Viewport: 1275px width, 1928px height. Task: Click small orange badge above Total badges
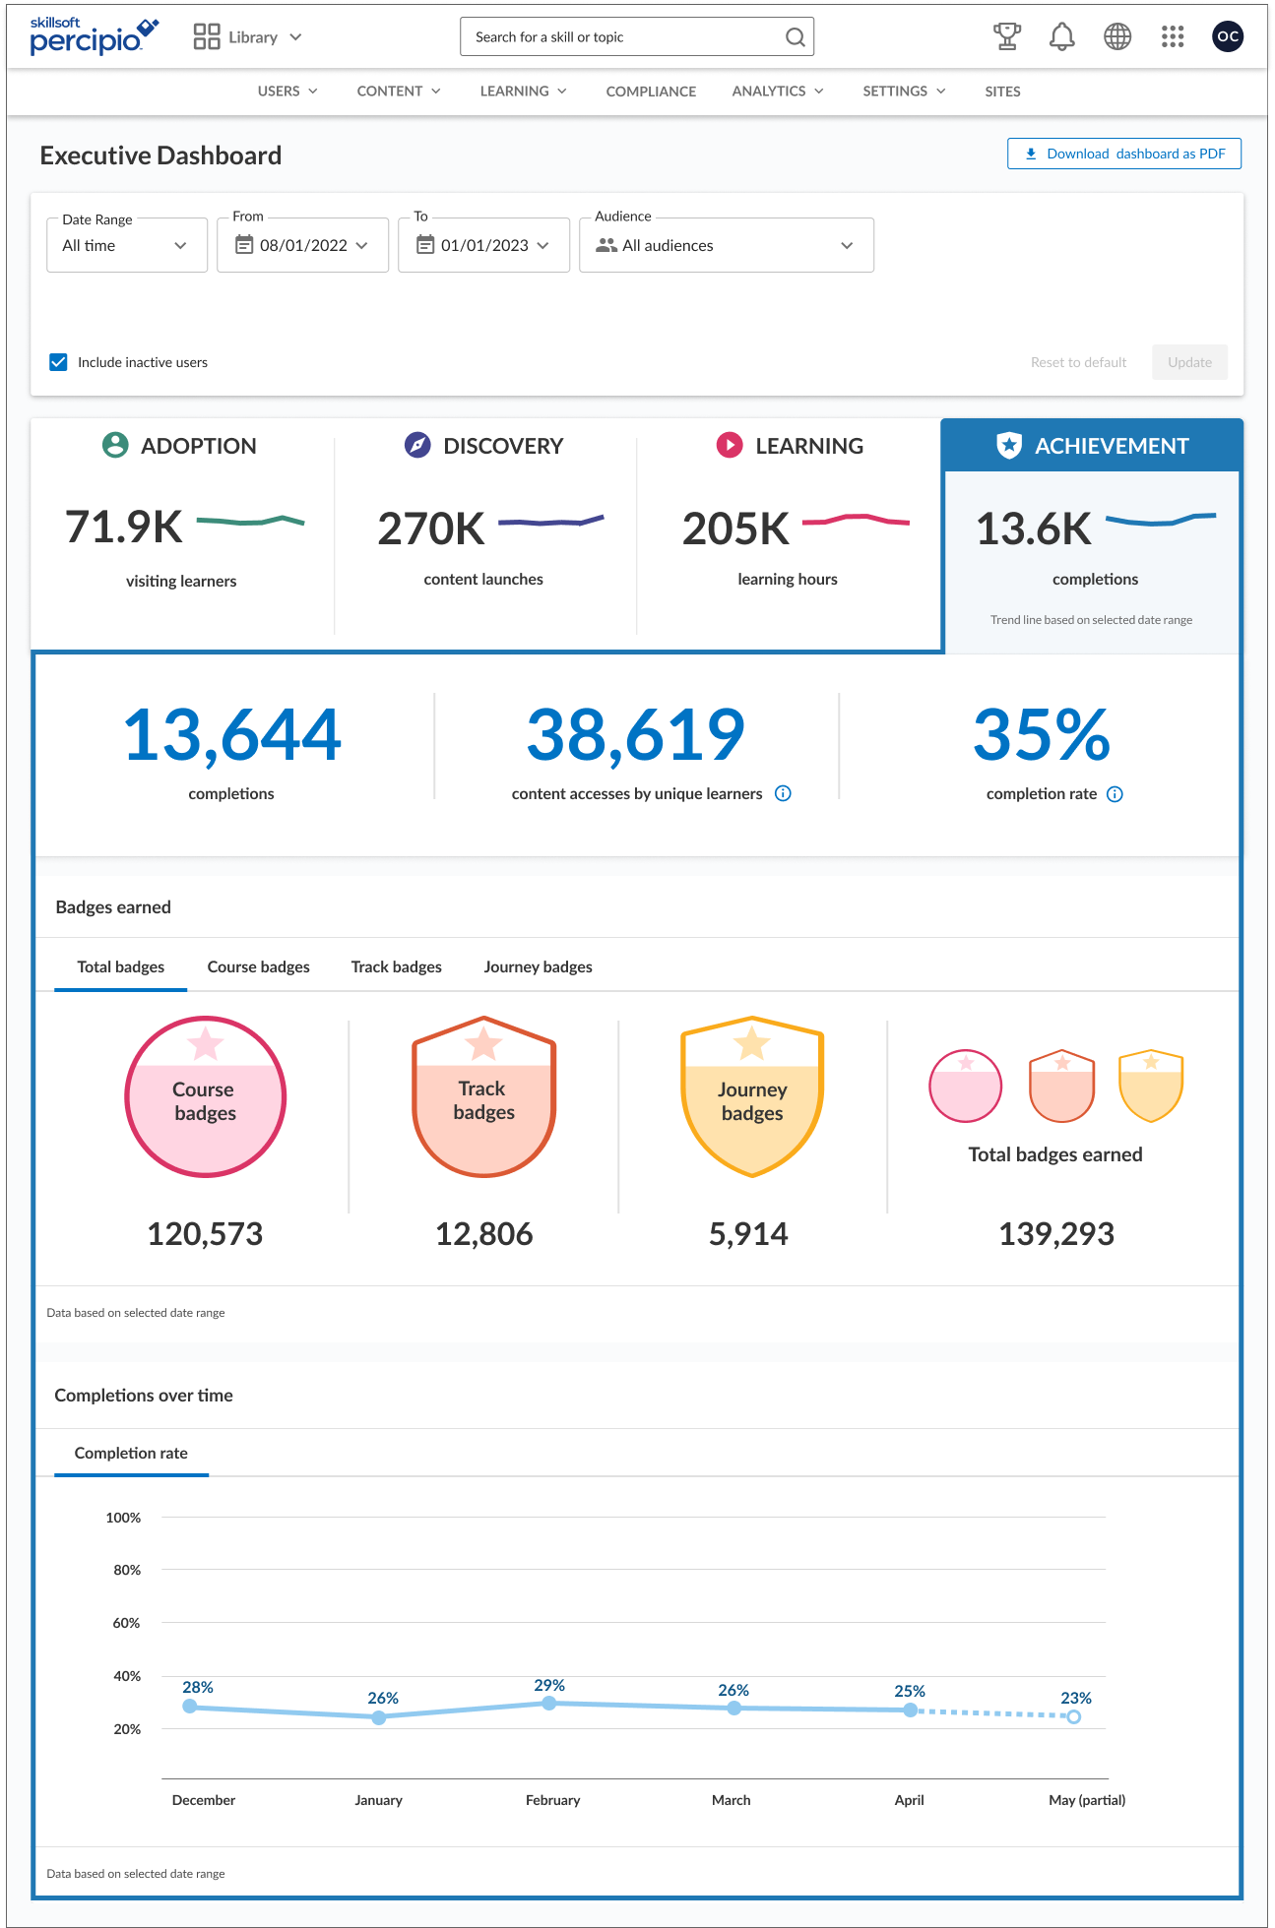click(1061, 1086)
